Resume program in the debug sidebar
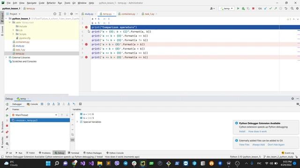300x168 pixels. (7, 115)
